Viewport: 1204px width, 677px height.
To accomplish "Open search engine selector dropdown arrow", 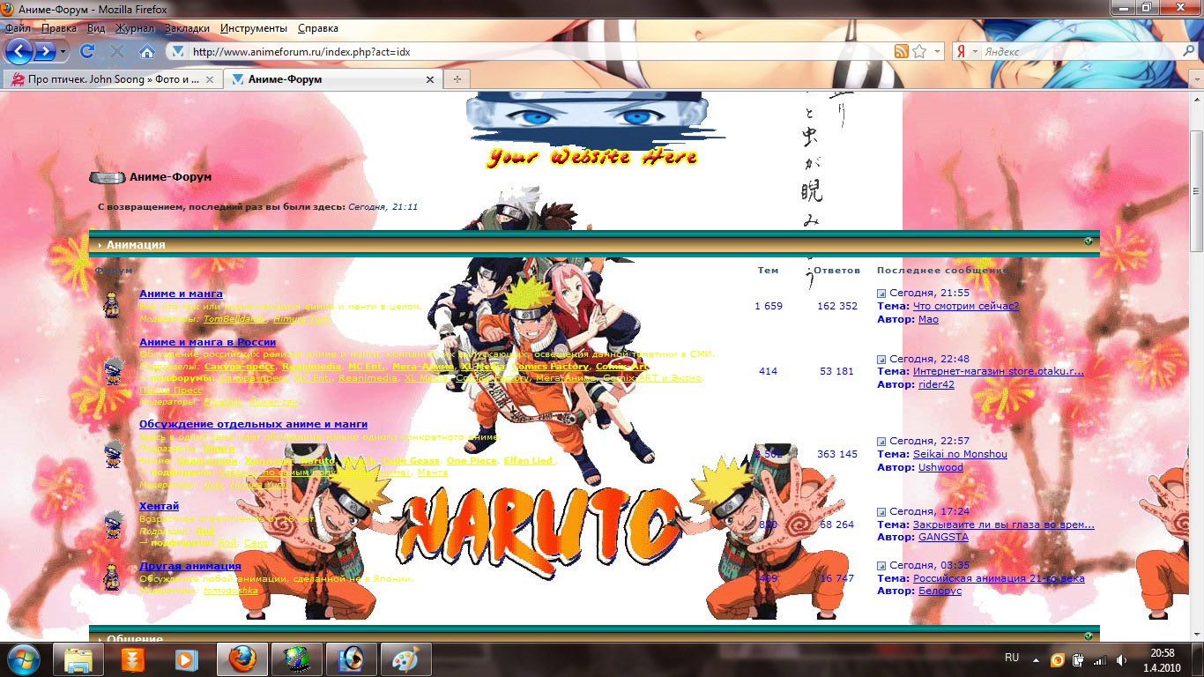I will [x=975, y=51].
